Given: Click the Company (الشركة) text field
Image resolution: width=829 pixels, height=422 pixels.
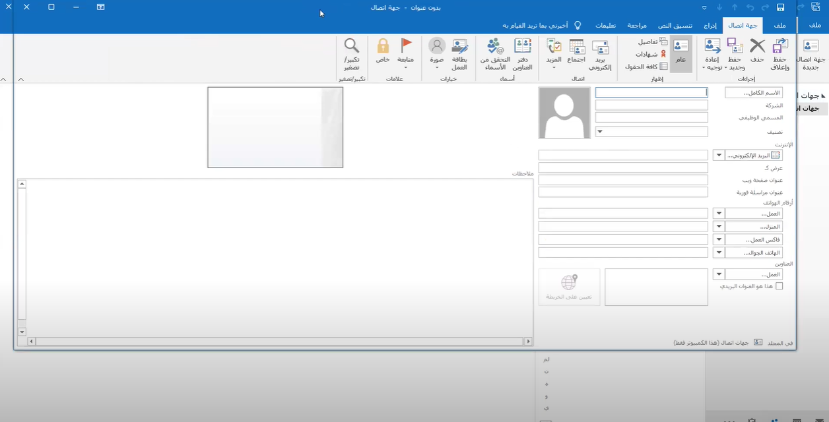Looking at the screenshot, I should pyautogui.click(x=651, y=105).
